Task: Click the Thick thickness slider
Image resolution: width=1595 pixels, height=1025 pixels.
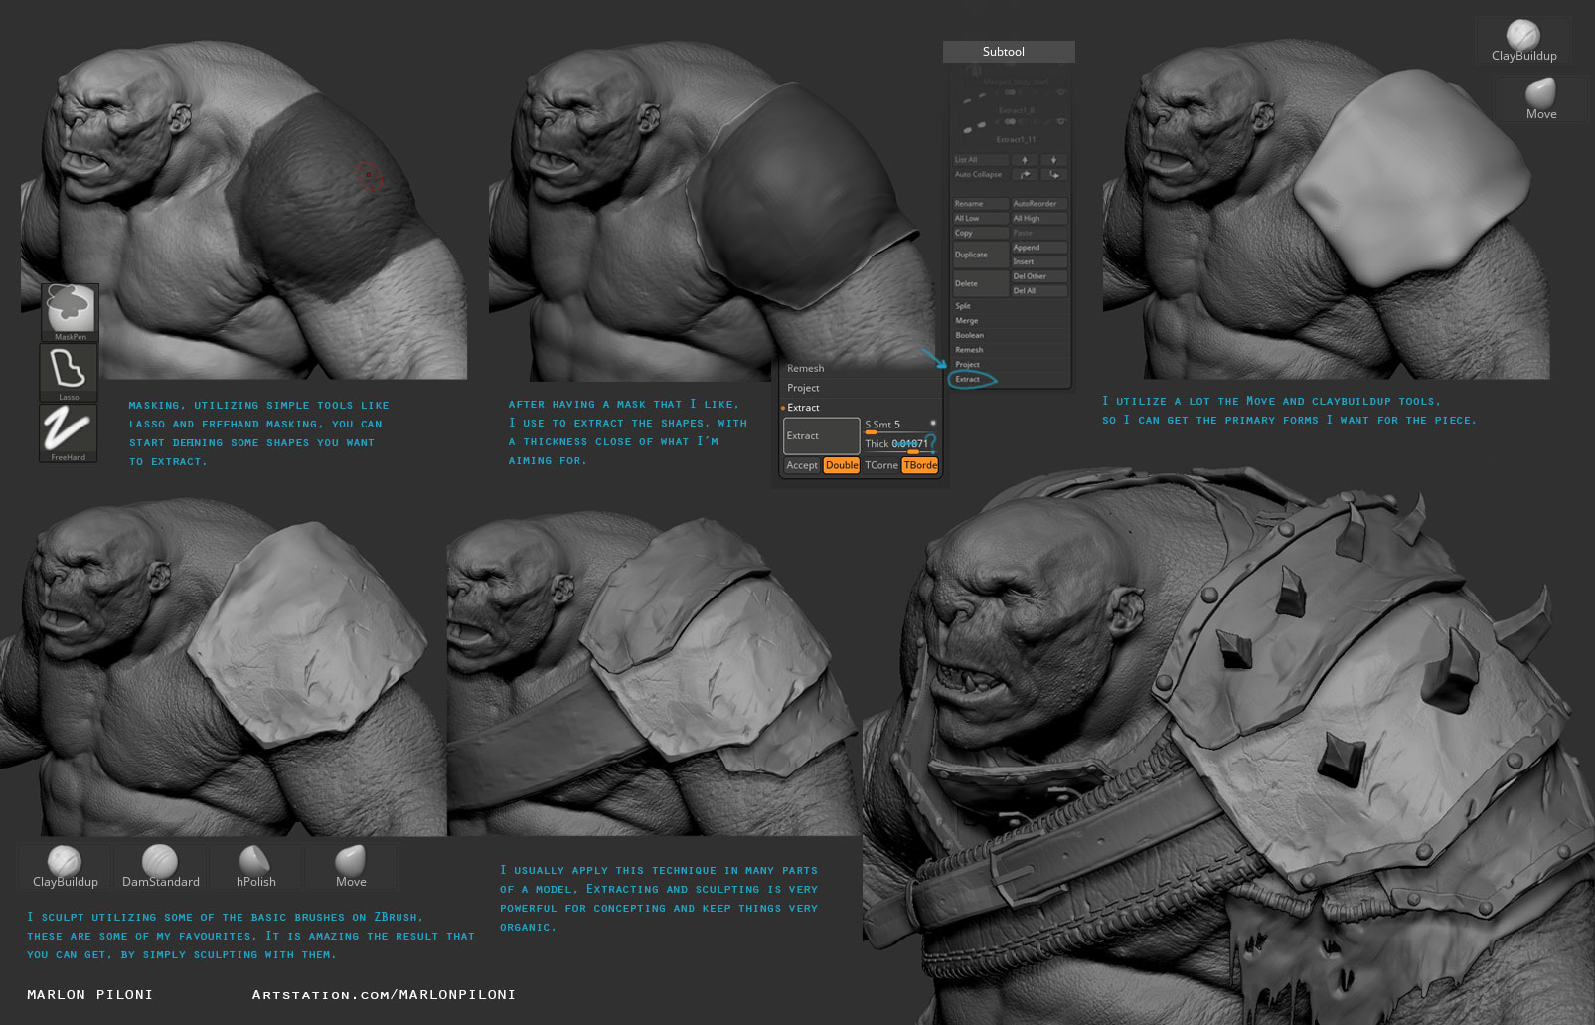Action: pyautogui.click(x=898, y=445)
